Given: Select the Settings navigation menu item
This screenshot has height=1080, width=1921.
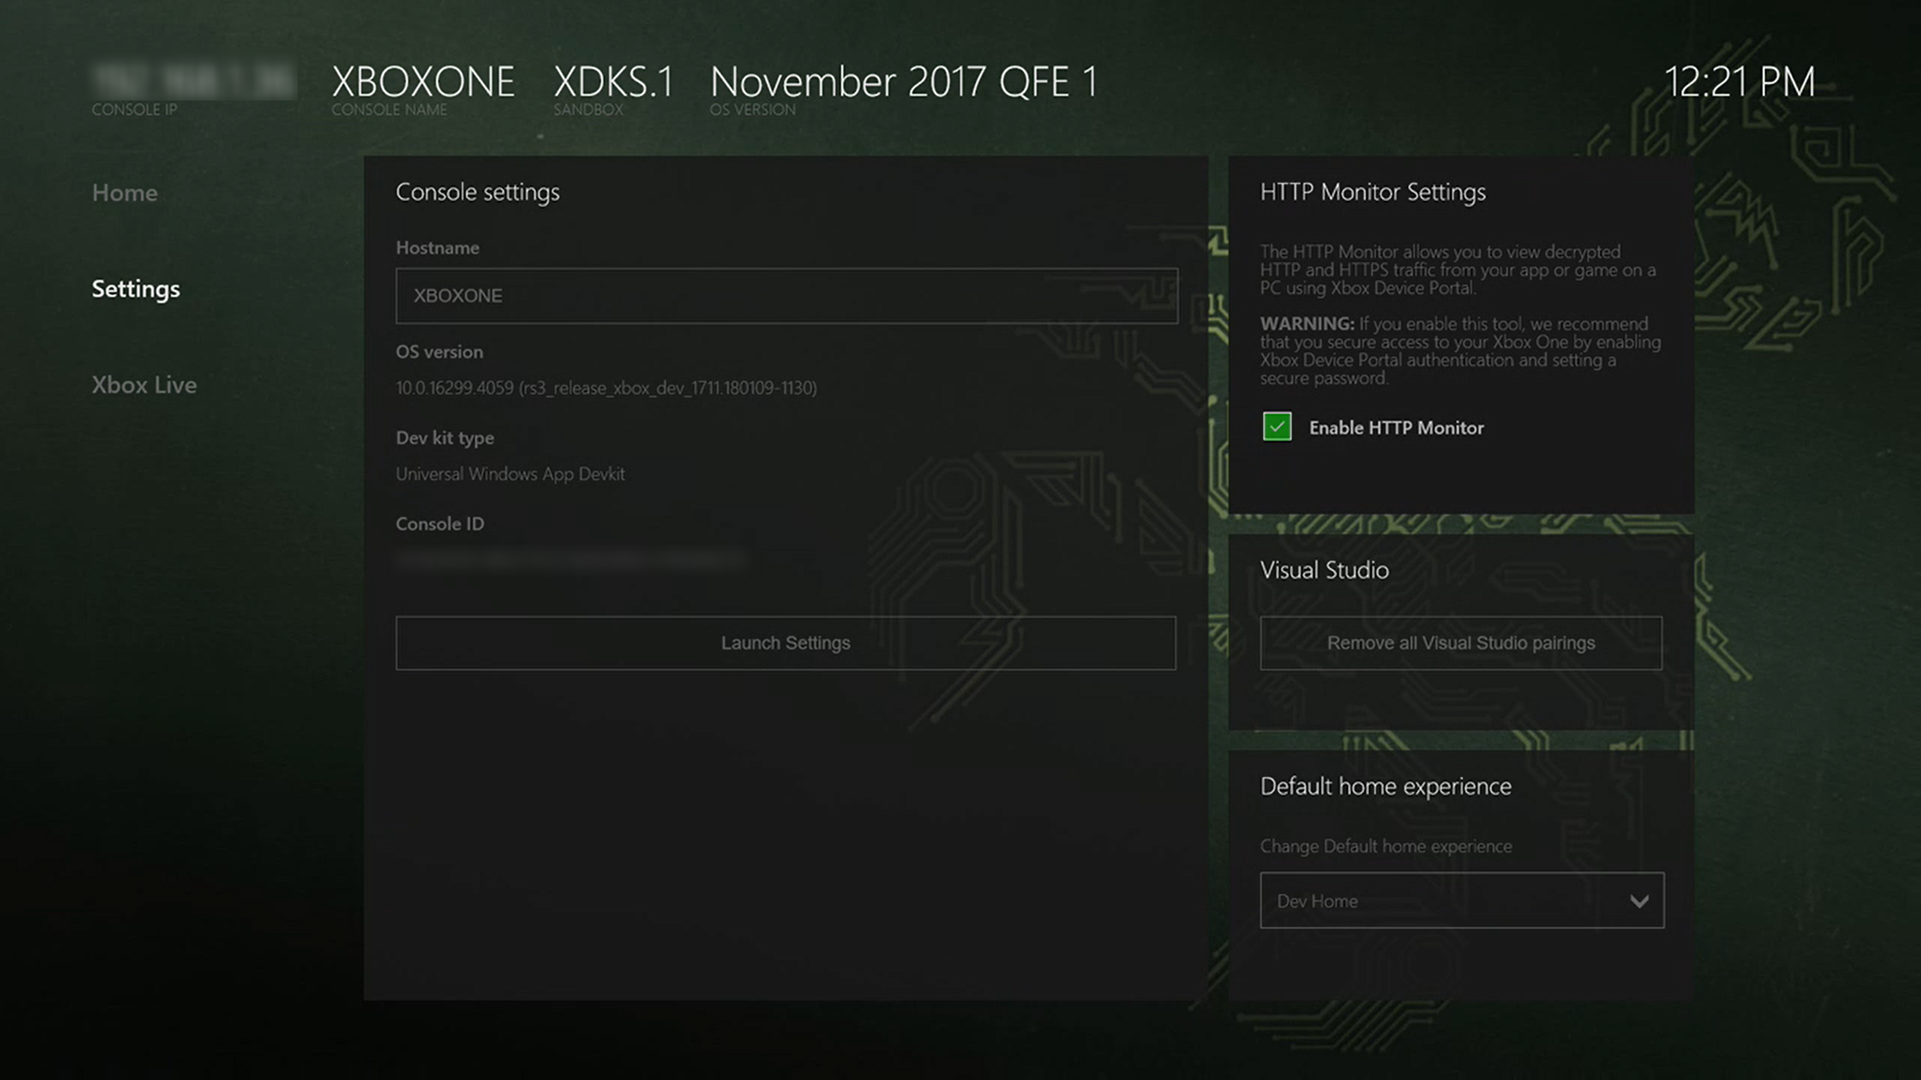Looking at the screenshot, I should point(134,287).
